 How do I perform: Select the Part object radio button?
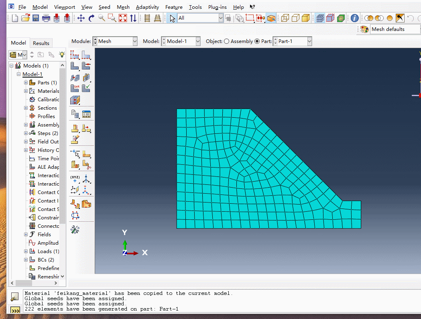[257, 41]
